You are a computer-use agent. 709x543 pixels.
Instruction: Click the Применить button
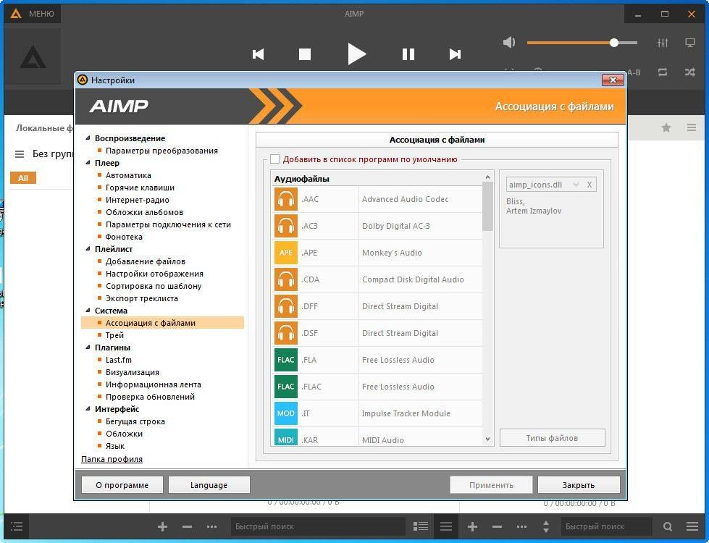[x=491, y=484]
